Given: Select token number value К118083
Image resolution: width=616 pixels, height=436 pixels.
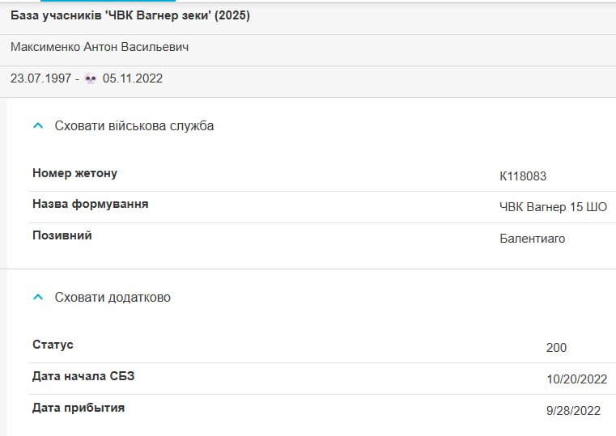Looking at the screenshot, I should click(523, 176).
